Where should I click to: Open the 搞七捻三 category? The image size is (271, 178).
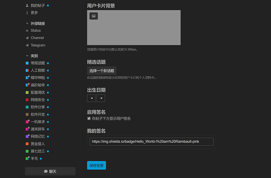coord(38,151)
